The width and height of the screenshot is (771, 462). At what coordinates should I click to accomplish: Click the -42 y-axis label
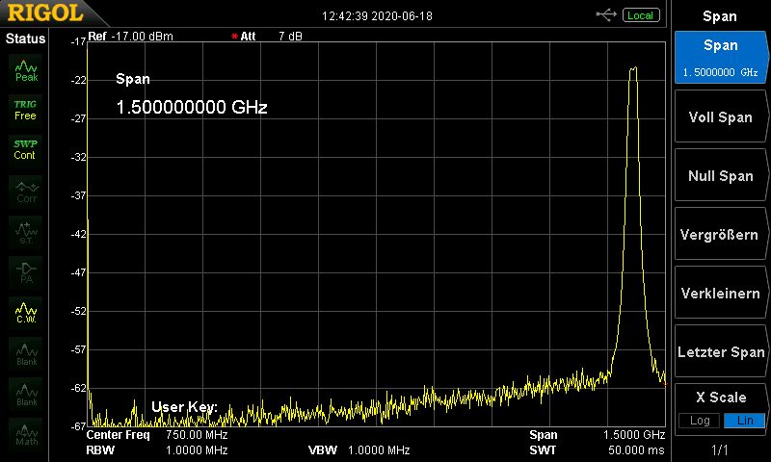click(79, 234)
